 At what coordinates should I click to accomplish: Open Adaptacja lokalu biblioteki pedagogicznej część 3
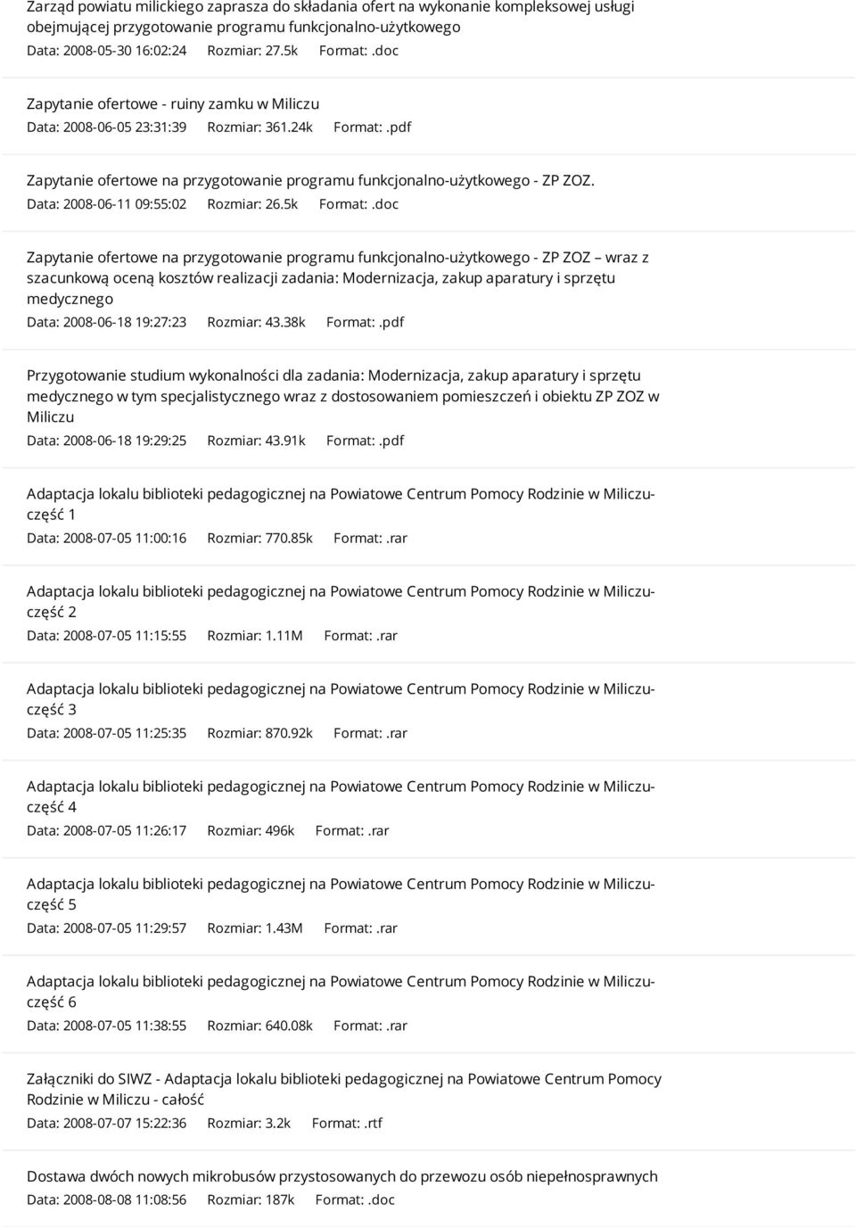click(x=342, y=699)
